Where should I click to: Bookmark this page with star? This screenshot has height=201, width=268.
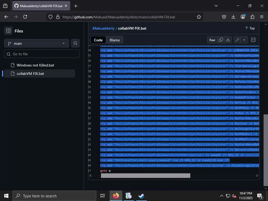(x=199, y=17)
